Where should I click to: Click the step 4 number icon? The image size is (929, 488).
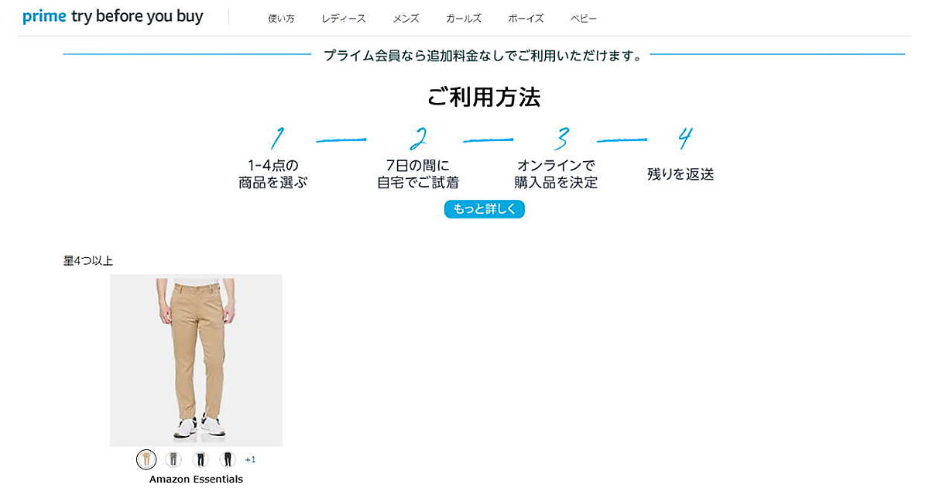coord(684,138)
